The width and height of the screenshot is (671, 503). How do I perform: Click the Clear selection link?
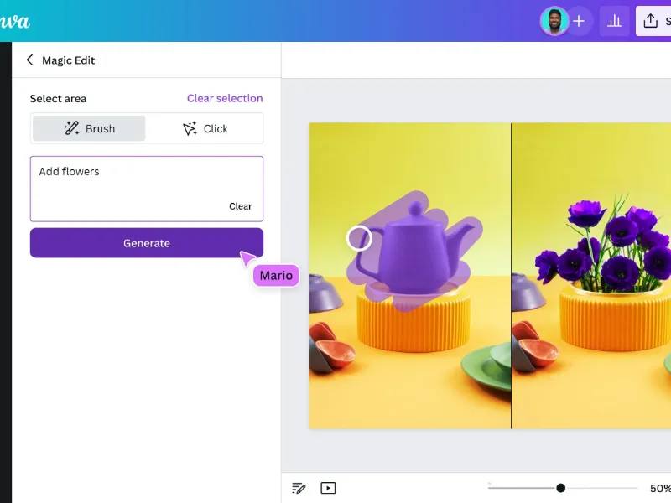pos(224,98)
